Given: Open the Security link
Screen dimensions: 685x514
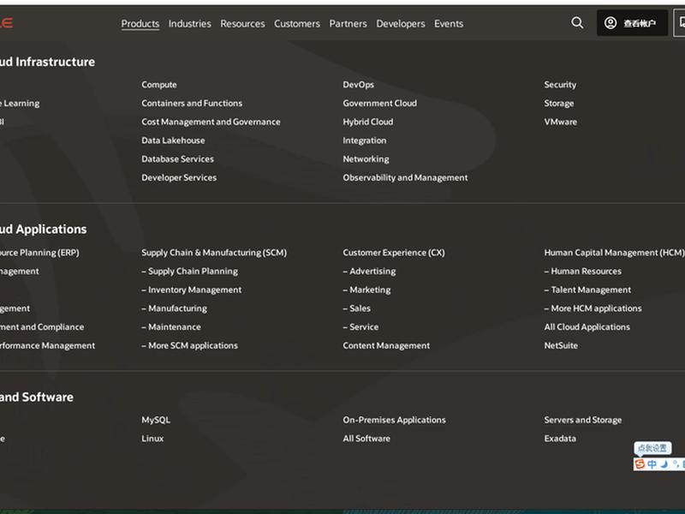Looking at the screenshot, I should point(560,85).
